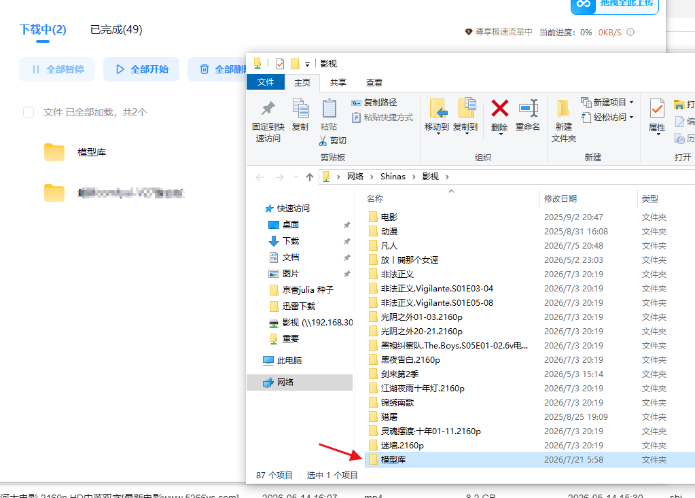This screenshot has height=498, width=695.
Task: Sort list by Date modified column header
Action: 560,199
